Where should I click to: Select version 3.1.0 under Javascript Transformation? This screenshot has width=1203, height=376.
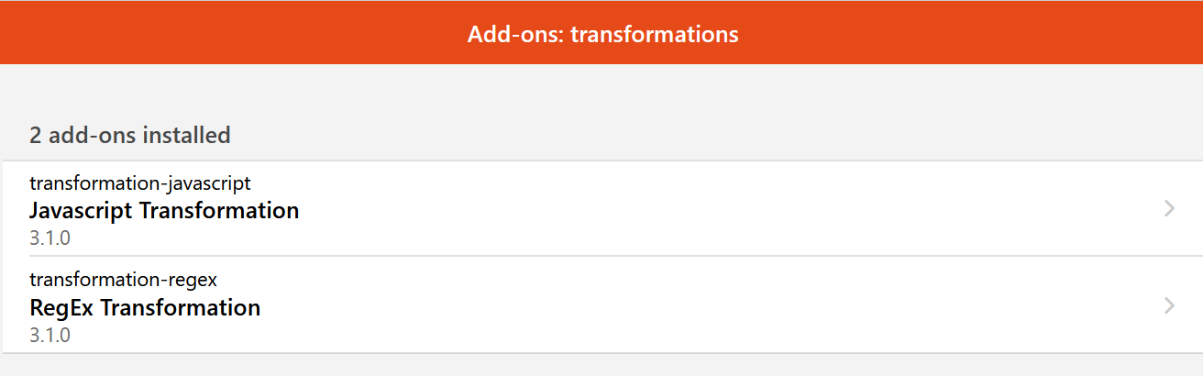pos(50,239)
